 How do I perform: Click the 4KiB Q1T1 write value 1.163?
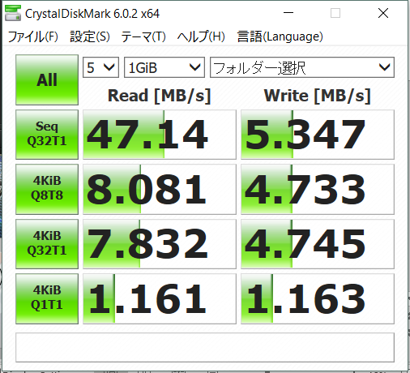coord(318,298)
